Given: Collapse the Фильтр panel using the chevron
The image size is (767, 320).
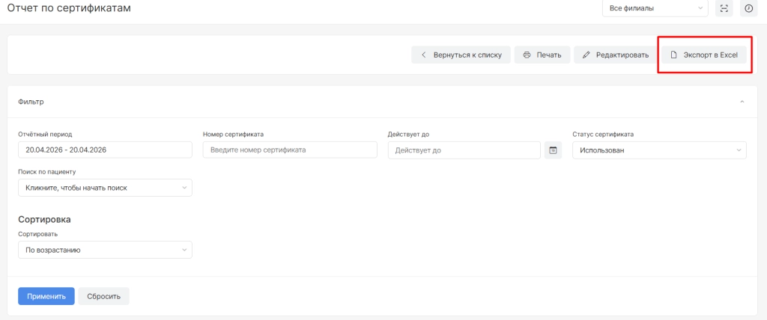Looking at the screenshot, I should [742, 101].
